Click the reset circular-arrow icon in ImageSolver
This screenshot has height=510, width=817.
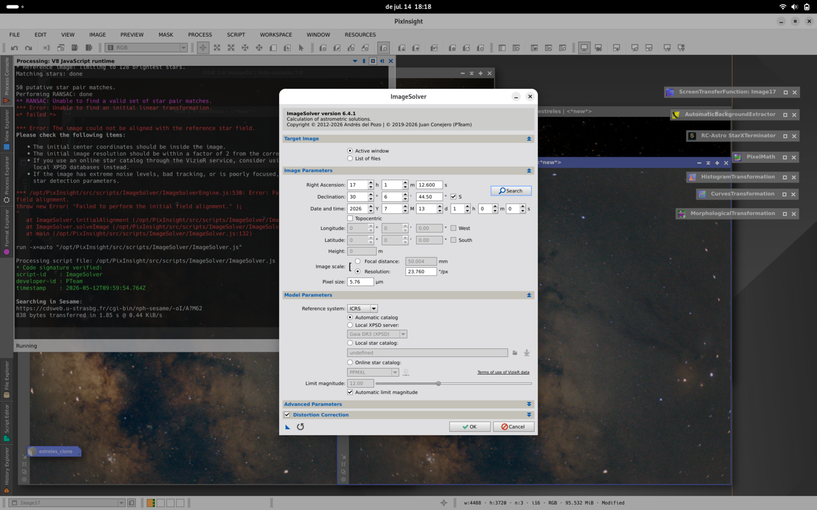(x=301, y=427)
